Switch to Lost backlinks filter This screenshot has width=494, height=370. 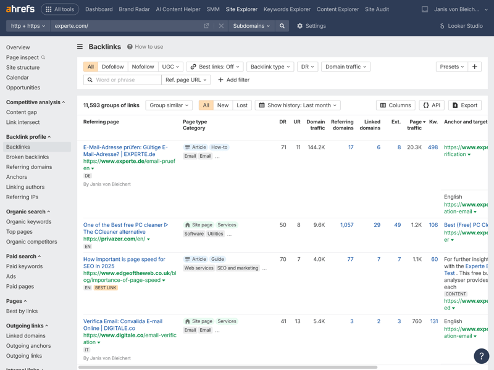[x=242, y=105]
